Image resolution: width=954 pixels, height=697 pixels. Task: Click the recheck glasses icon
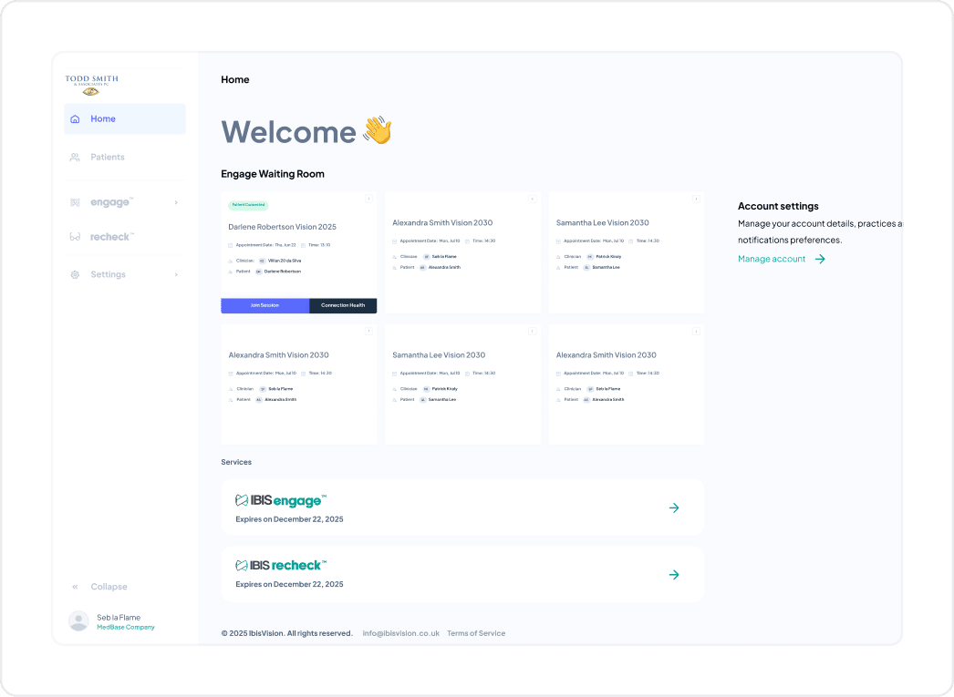[x=75, y=237]
